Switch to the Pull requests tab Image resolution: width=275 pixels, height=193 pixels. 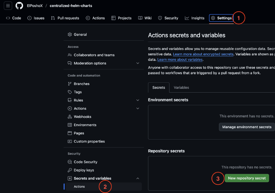pyautogui.click(x=65, y=18)
